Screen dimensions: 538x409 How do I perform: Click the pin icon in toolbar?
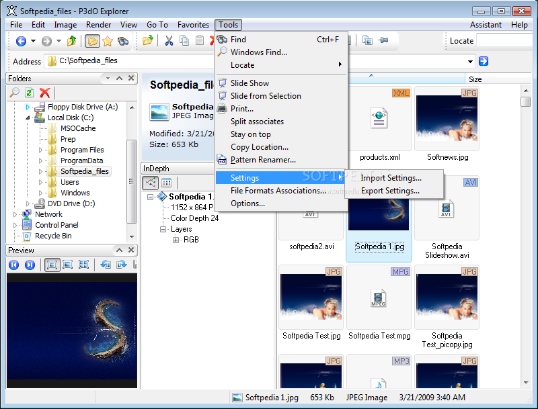(383, 40)
